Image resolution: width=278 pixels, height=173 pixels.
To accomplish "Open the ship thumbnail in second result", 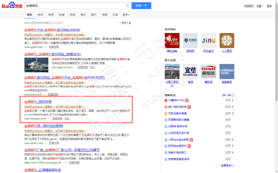I will (36, 65).
